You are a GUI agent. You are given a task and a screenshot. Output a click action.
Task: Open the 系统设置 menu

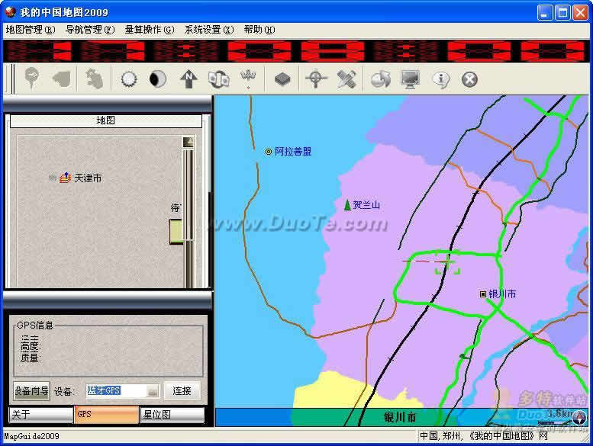point(208,30)
